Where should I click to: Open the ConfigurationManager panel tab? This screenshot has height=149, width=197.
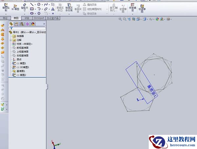click(22, 24)
